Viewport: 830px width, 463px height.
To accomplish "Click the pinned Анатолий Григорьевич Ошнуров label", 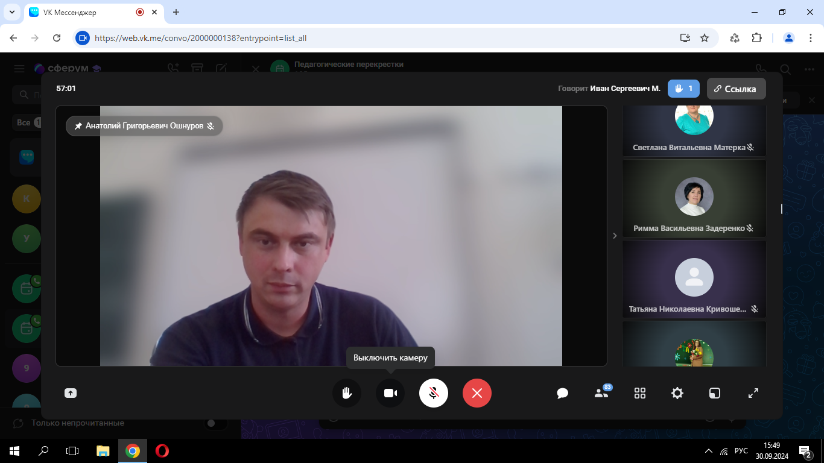I will pos(144,126).
